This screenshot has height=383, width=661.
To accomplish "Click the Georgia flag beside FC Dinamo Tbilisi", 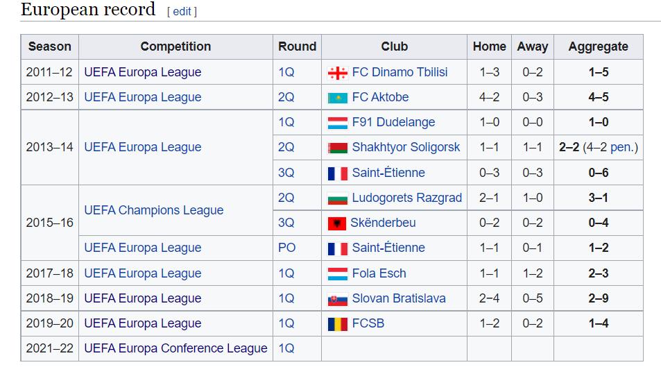I will 338,73.
